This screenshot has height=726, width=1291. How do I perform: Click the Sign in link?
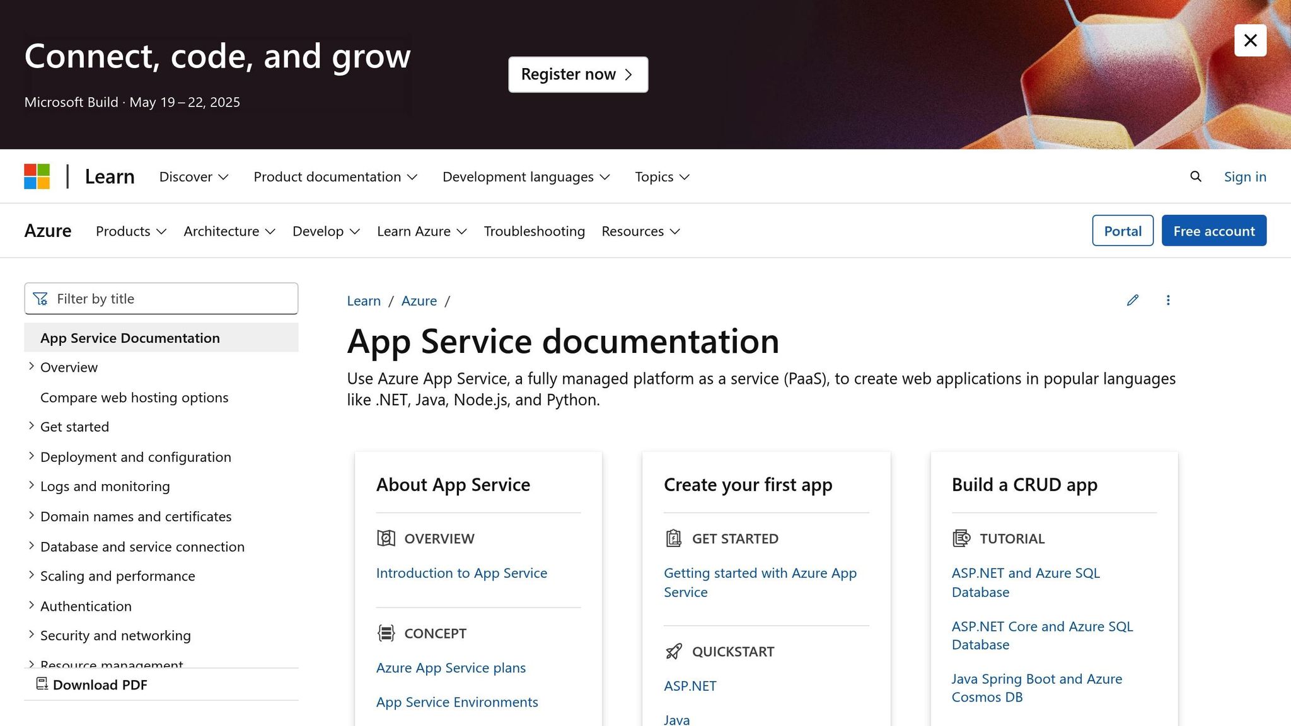[x=1245, y=177]
